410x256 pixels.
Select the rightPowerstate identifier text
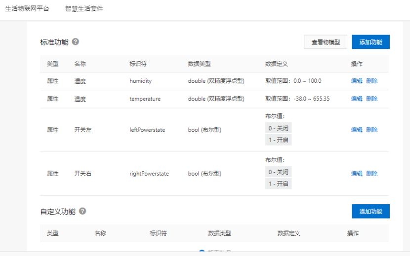point(149,174)
